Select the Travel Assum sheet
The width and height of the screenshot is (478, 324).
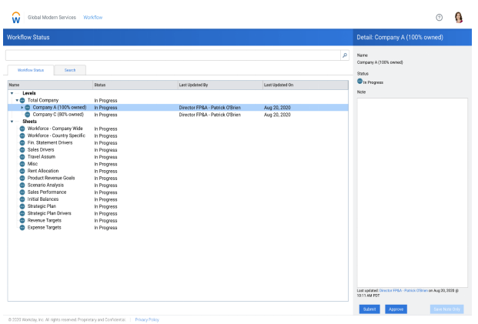point(42,157)
